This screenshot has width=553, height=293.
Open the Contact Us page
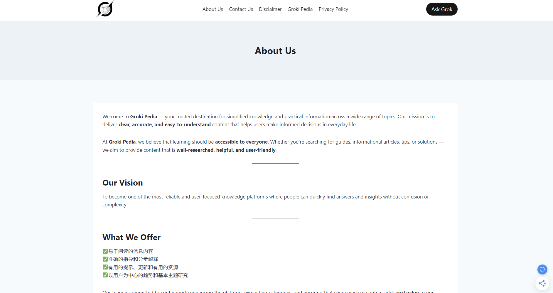click(x=241, y=9)
